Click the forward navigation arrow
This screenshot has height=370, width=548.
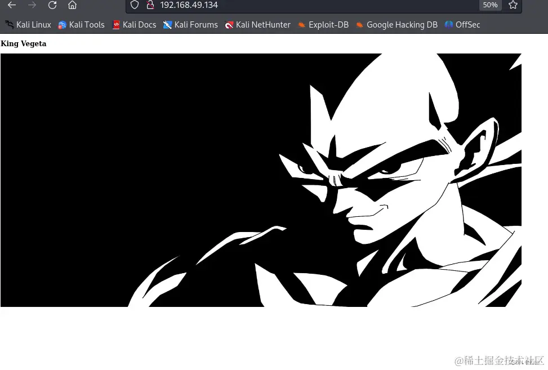coord(32,5)
